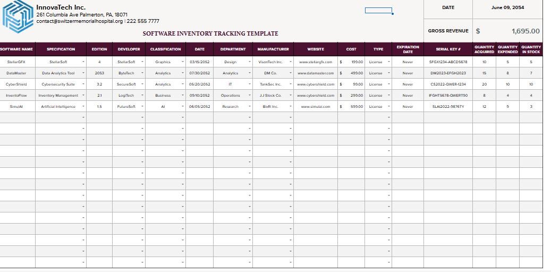Open Classification dropdown in SimulAI row
Image resolution: width=551 pixels, height=273 pixels.
[x=183, y=106]
